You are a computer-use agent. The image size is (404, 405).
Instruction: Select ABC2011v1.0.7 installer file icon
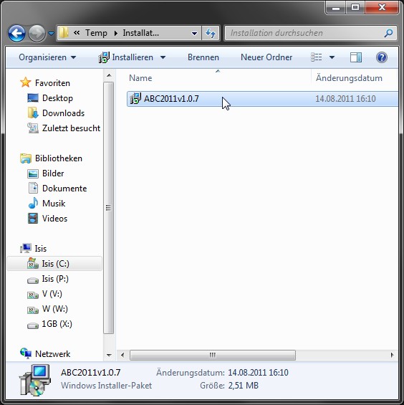135,98
